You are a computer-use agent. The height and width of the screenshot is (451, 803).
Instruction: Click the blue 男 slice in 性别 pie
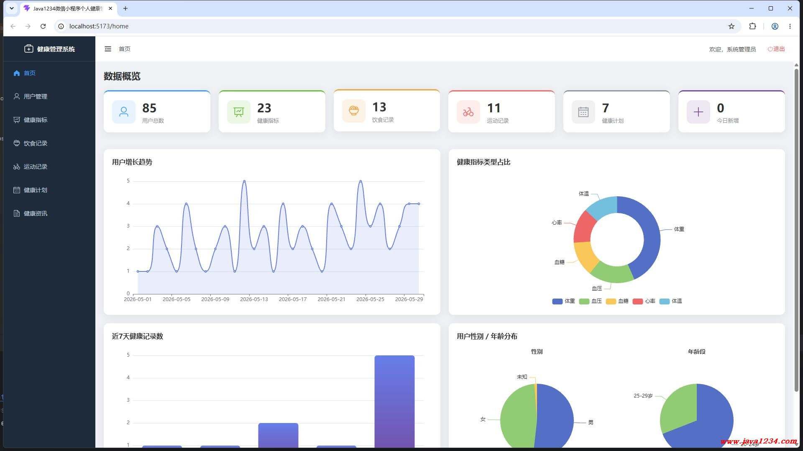556,418
